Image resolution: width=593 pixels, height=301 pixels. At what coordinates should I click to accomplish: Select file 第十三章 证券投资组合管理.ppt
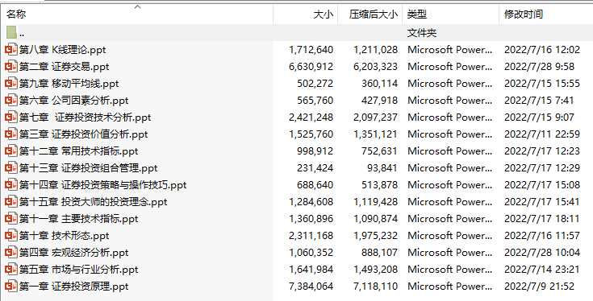pos(88,168)
